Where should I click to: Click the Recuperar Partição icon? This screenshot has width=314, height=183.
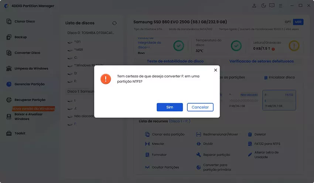click(9, 100)
